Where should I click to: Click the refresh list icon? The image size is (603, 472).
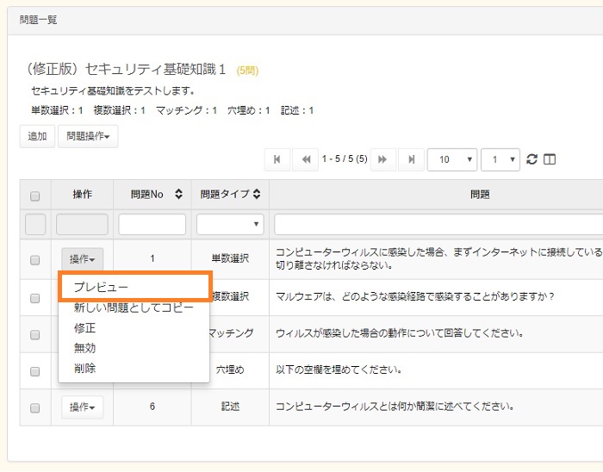[x=532, y=159]
